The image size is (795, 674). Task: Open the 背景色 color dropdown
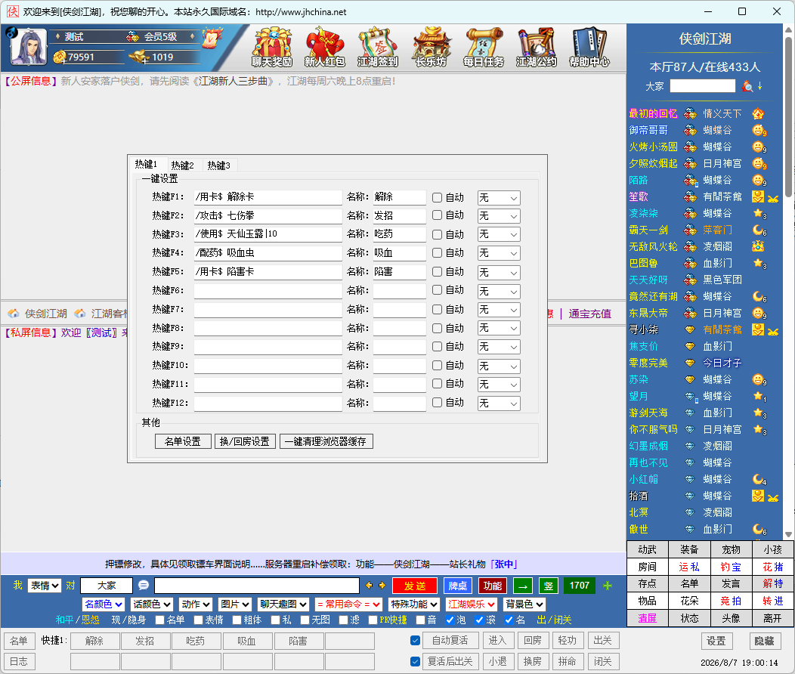point(524,604)
